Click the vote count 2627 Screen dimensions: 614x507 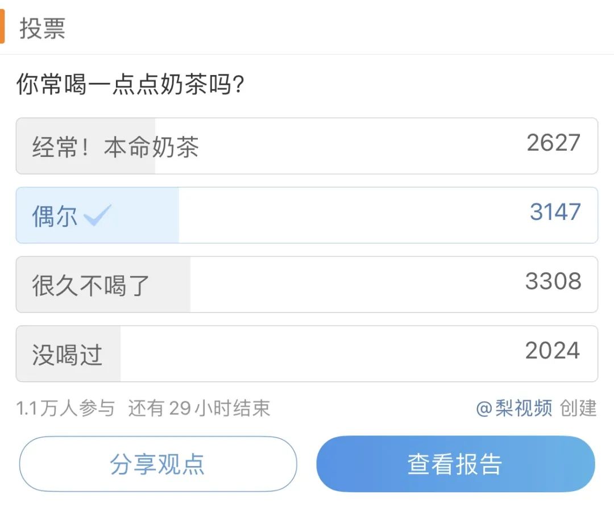tap(553, 143)
